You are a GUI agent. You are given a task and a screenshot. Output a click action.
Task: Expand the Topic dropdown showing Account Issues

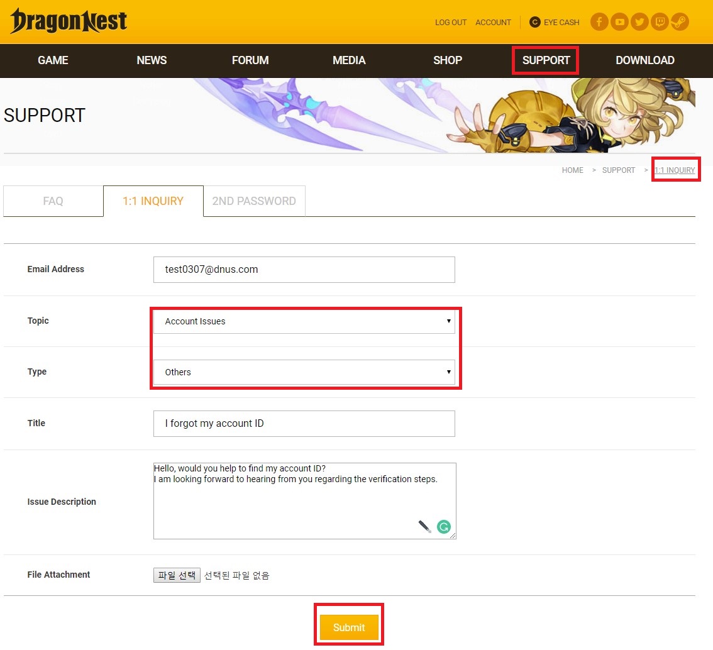(x=304, y=321)
